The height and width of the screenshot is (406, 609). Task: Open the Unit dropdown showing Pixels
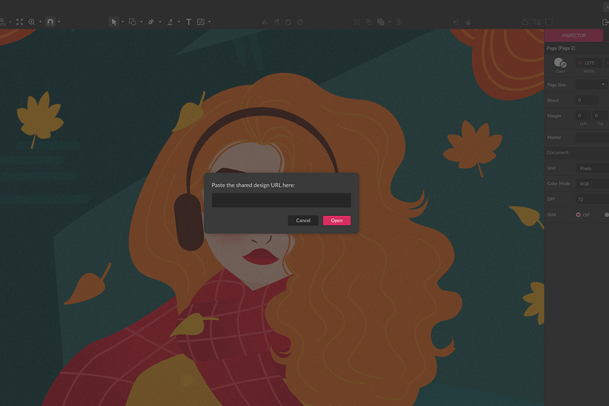(x=591, y=168)
